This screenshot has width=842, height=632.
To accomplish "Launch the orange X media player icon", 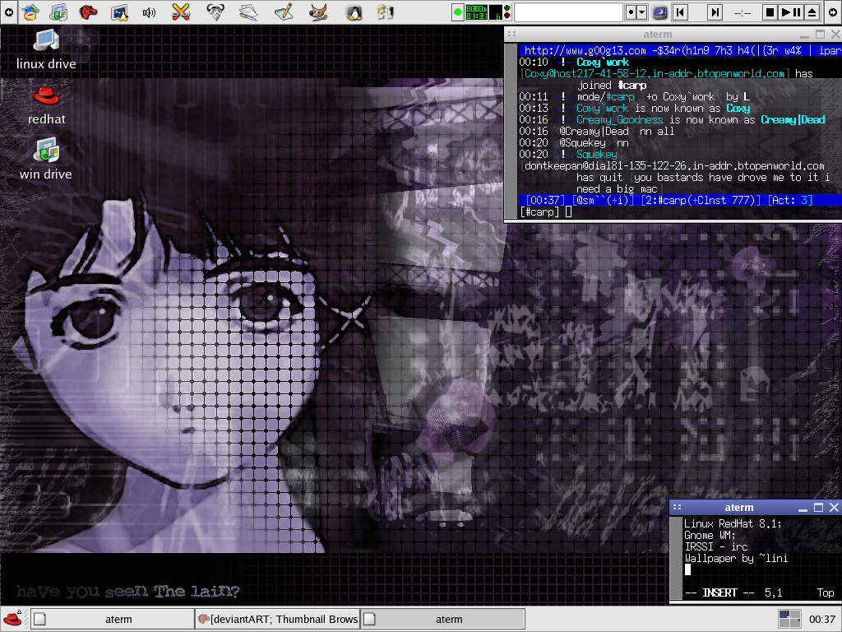I will (181, 12).
